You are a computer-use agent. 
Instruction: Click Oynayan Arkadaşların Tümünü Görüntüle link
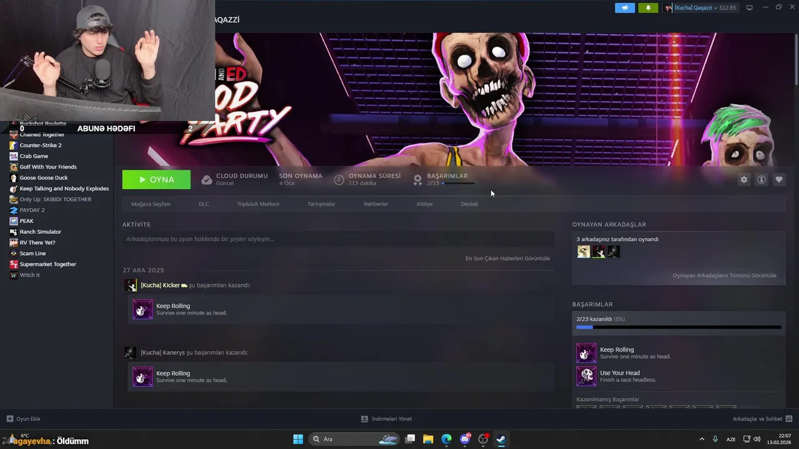click(725, 276)
